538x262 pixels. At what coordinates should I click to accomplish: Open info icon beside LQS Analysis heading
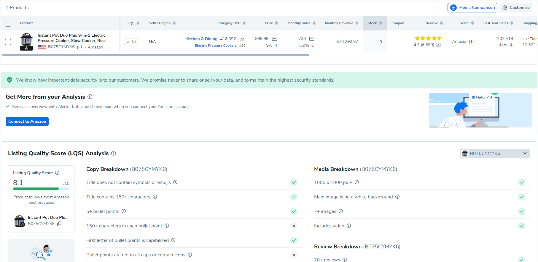[x=114, y=153]
